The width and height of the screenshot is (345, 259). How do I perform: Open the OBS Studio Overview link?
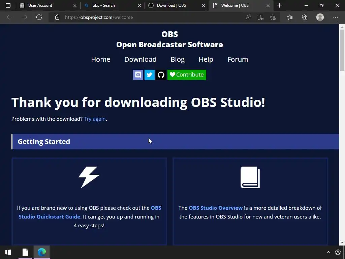[216, 208]
